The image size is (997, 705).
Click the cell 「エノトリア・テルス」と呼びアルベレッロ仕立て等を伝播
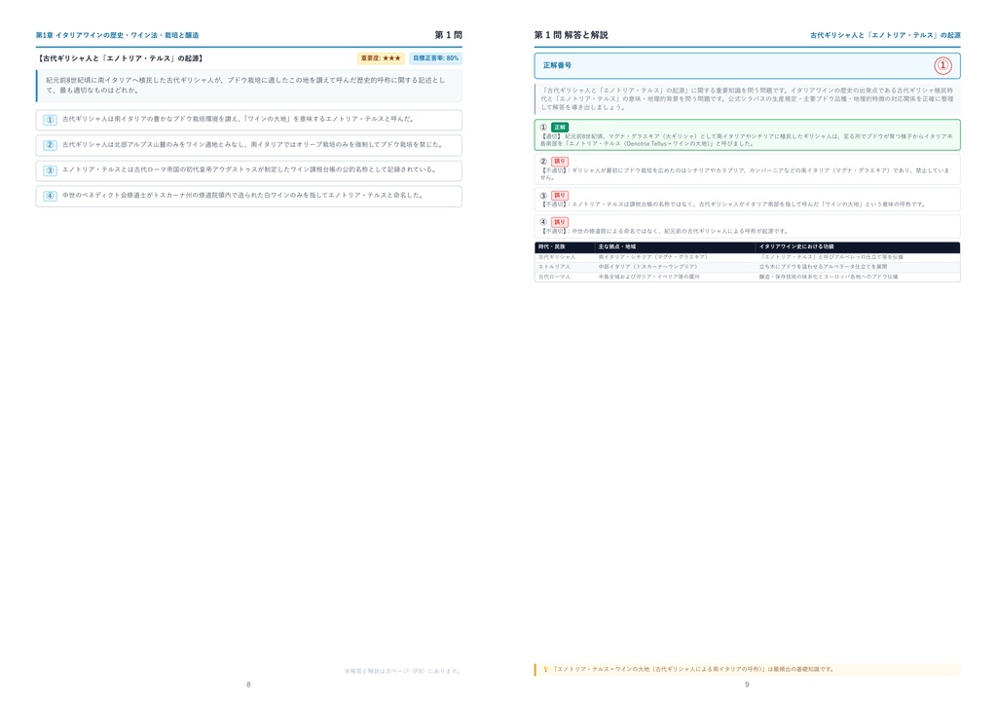pyautogui.click(x=831, y=257)
